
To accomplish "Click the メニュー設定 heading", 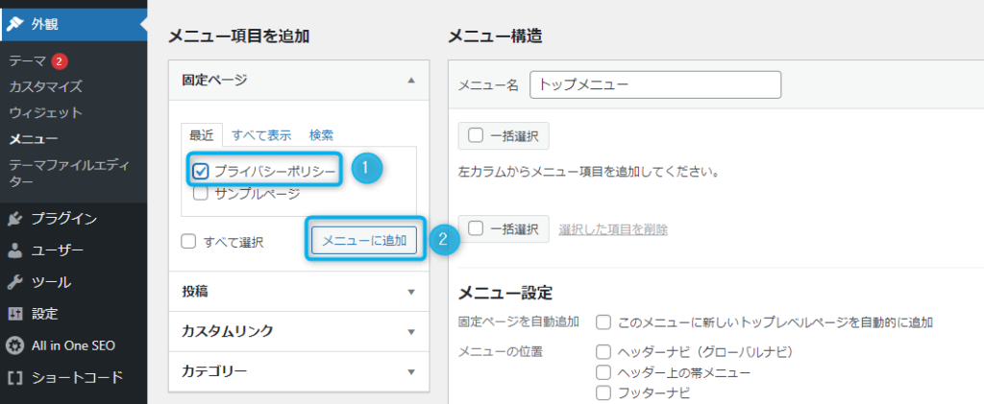I will click(505, 293).
